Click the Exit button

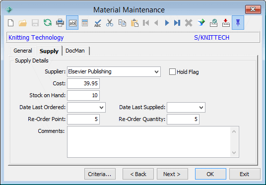click(x=245, y=174)
